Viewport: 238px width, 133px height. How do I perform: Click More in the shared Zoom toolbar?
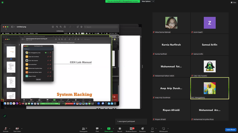coord(90,100)
